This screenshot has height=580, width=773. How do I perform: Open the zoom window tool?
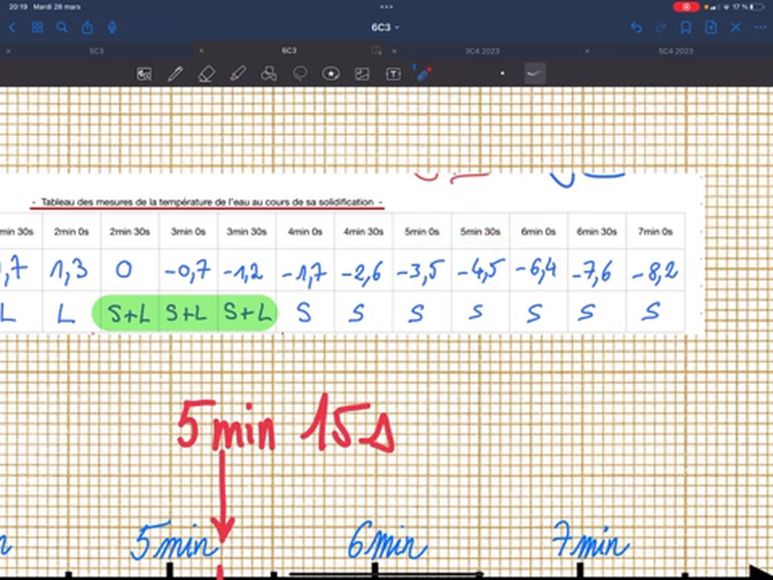pyautogui.click(x=145, y=74)
